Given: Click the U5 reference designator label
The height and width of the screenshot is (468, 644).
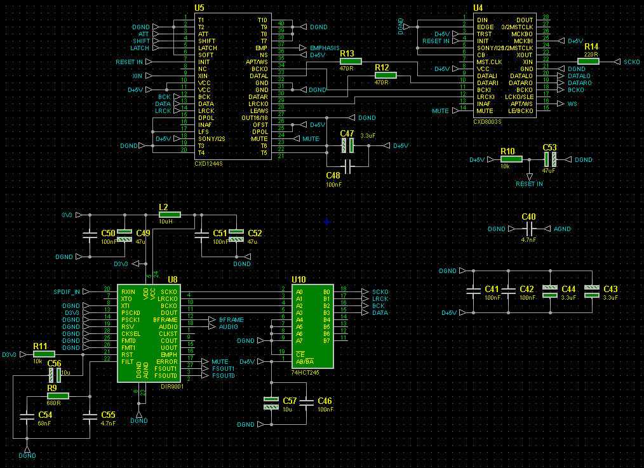Looking at the screenshot, I should point(199,8).
